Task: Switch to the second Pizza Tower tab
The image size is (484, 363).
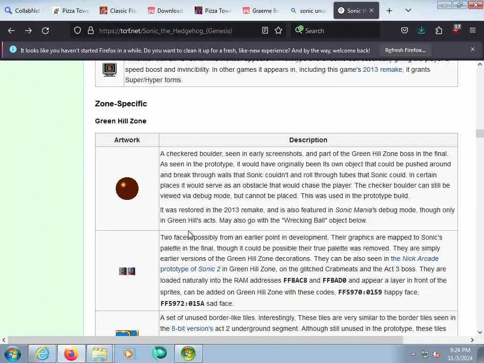Action: (214, 10)
